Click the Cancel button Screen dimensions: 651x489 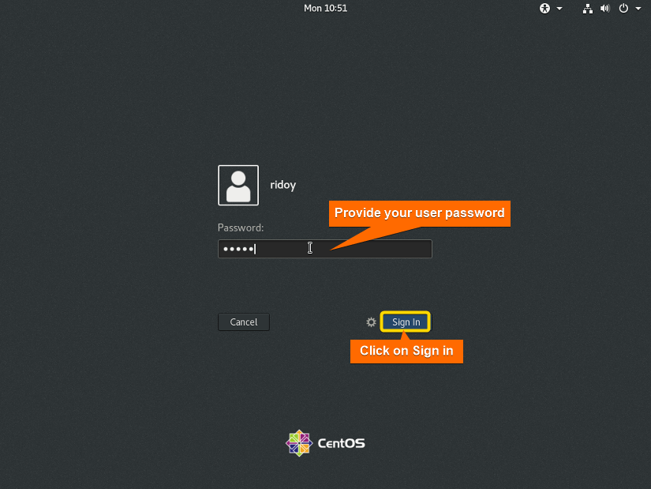(x=244, y=322)
